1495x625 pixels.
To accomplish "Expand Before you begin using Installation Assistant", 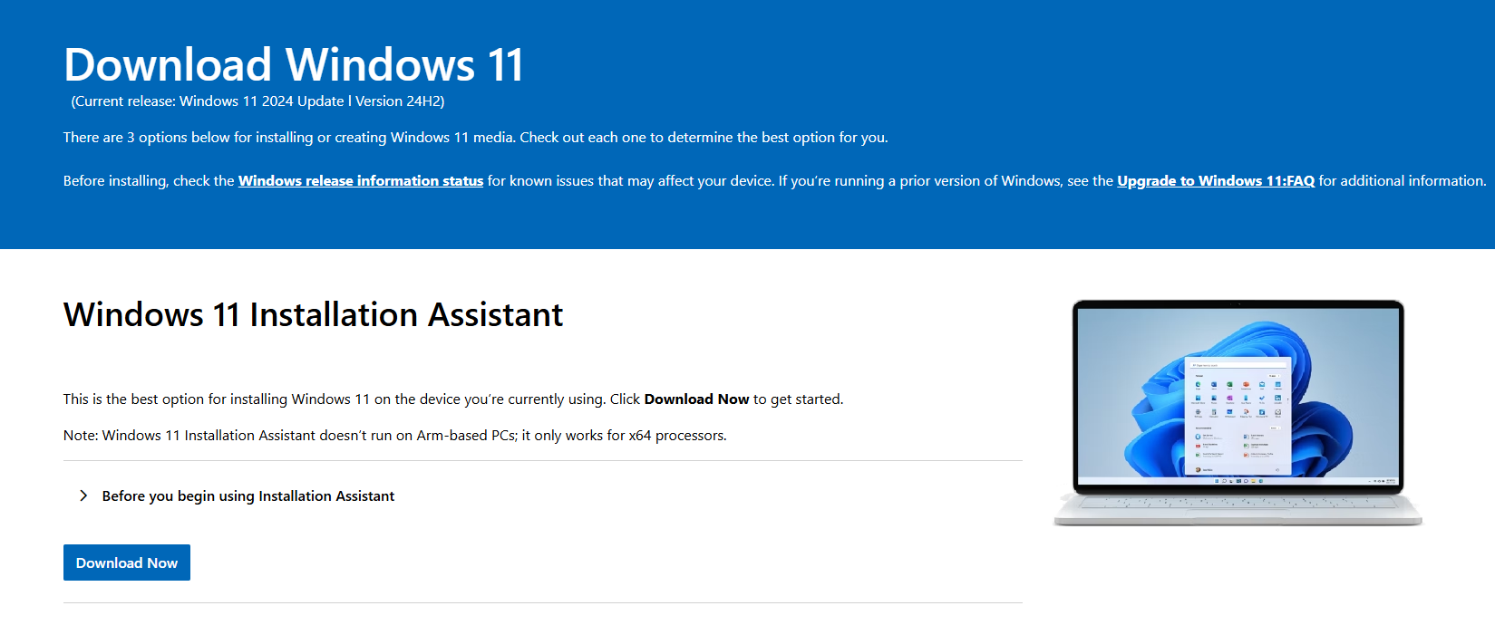I will click(x=248, y=496).
